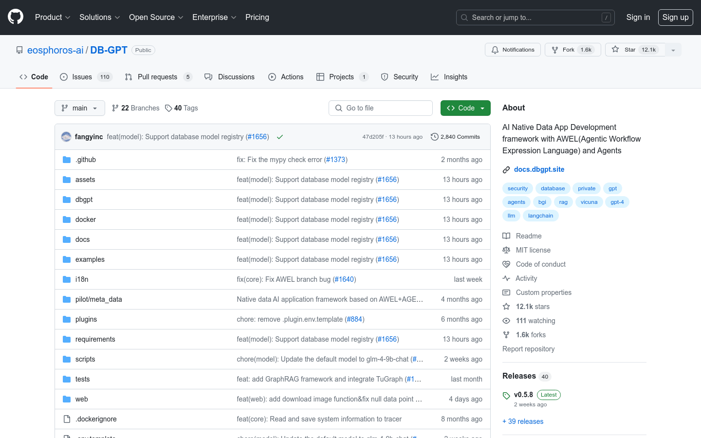Switch to the Issues tab
701x438 pixels.
[86, 77]
